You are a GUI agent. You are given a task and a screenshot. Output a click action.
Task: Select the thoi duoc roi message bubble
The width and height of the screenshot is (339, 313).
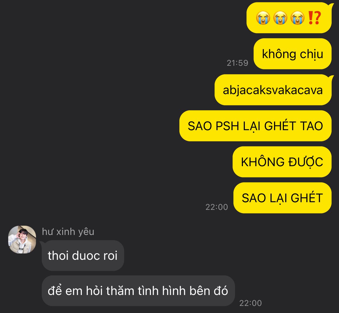point(83,256)
